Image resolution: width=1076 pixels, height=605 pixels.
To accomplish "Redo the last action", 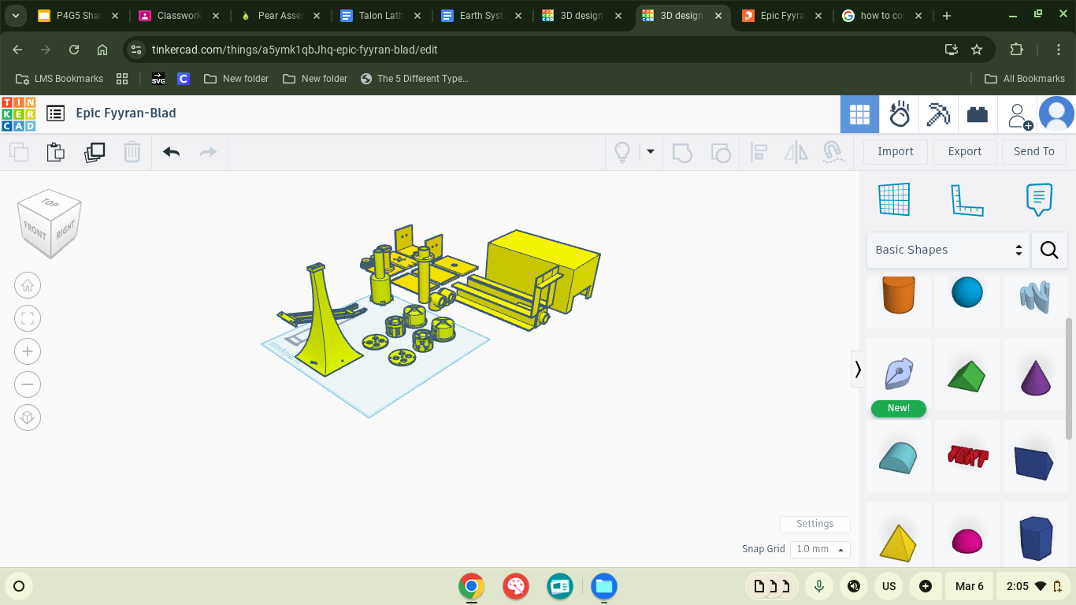I will point(208,151).
